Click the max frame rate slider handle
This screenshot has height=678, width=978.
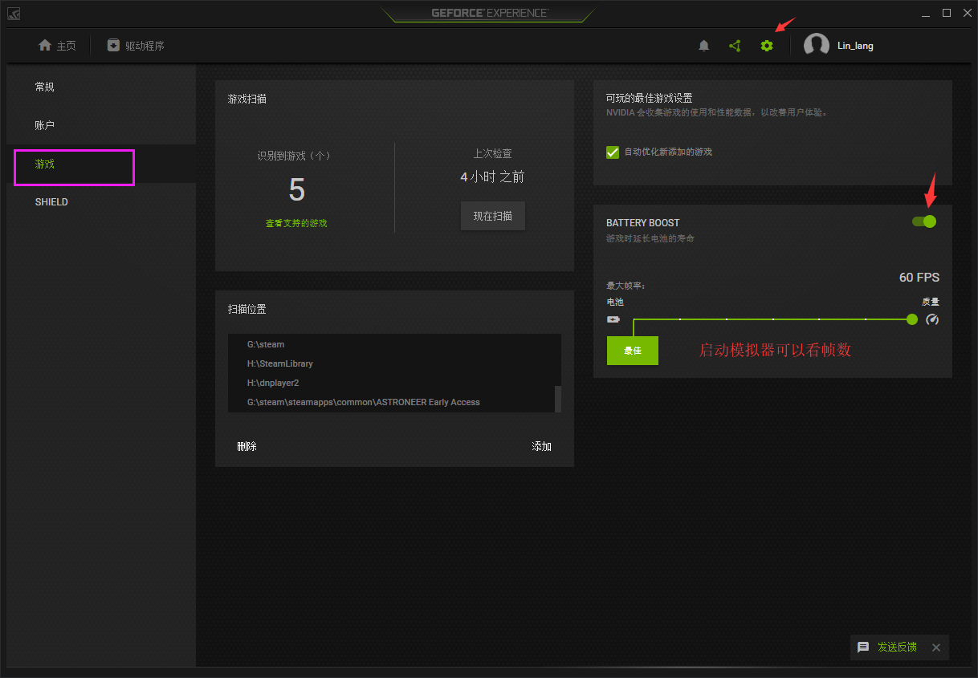point(912,319)
